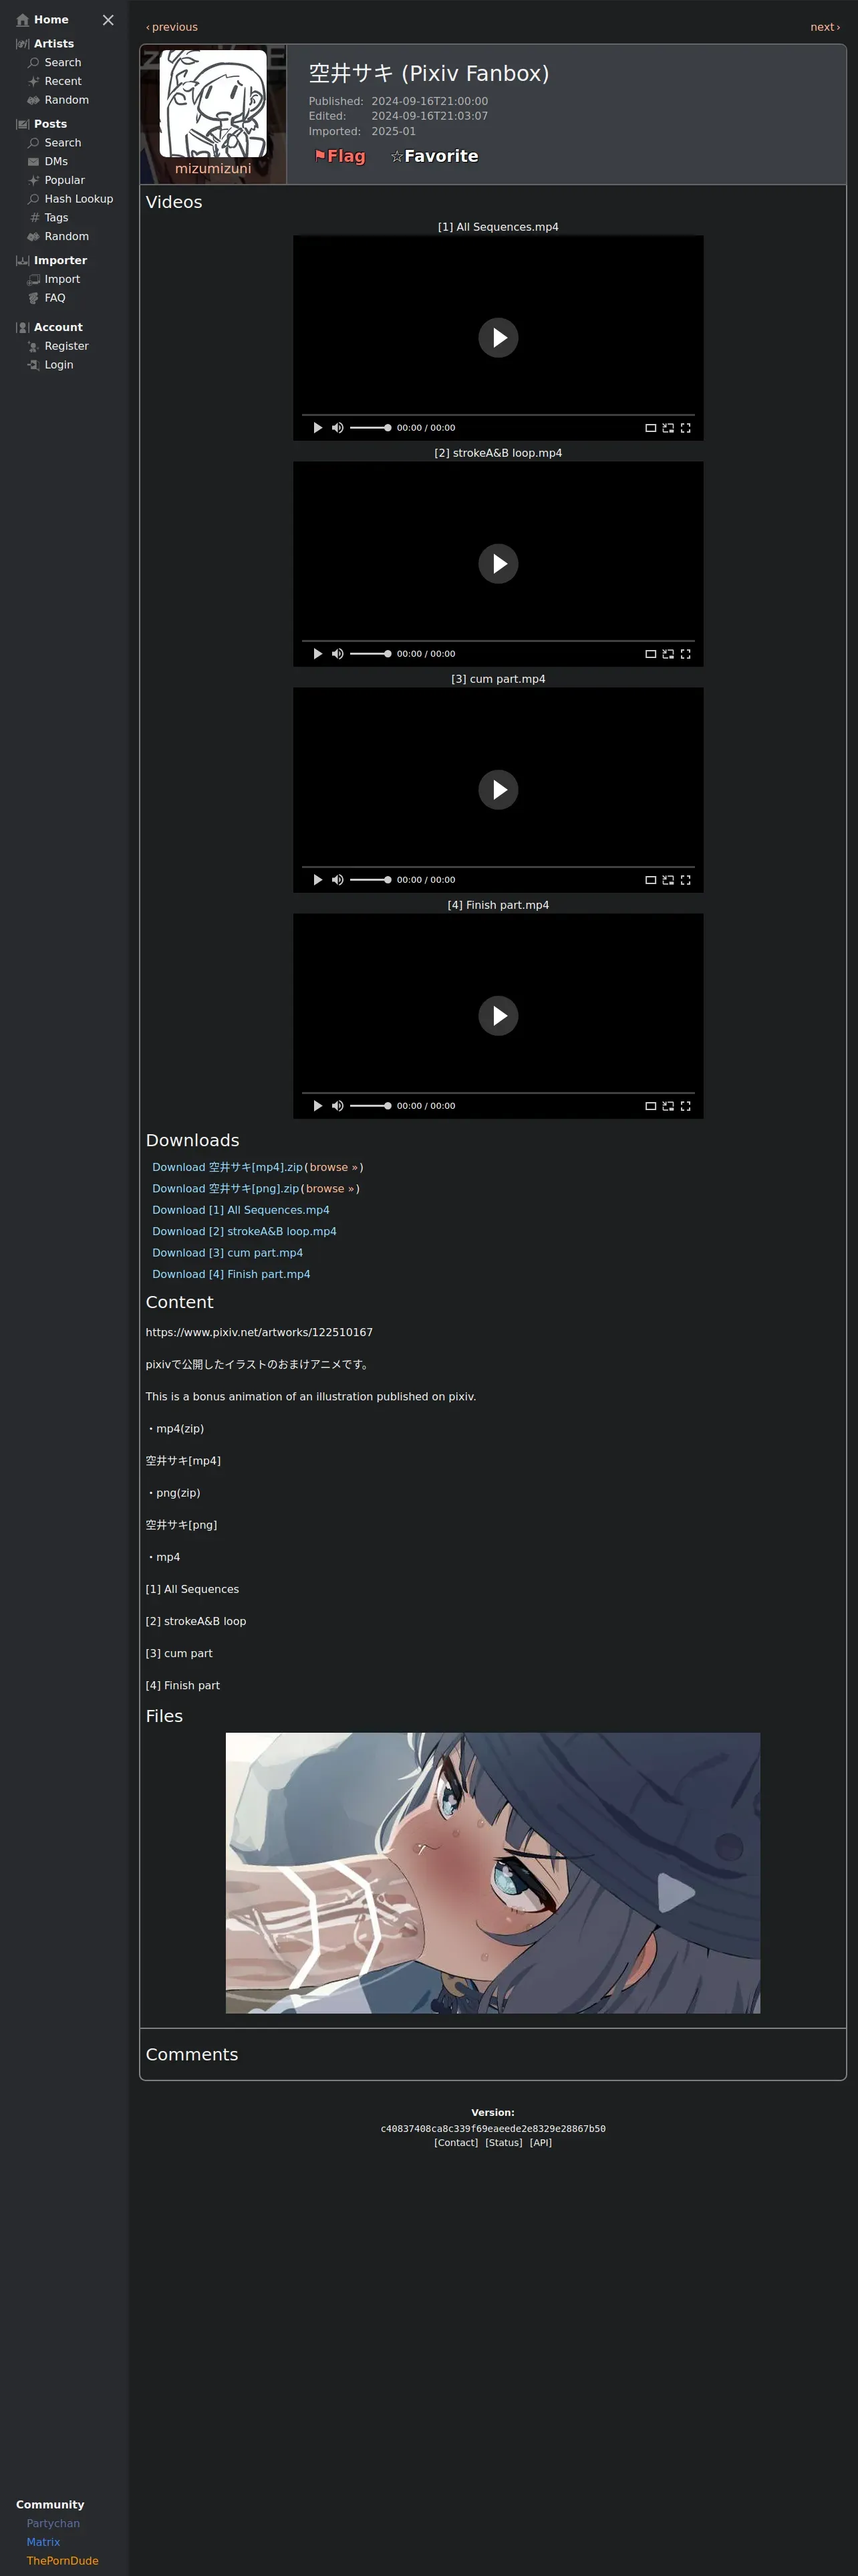858x2576 pixels.
Task: Open Register under Account
Action: (x=58, y=346)
